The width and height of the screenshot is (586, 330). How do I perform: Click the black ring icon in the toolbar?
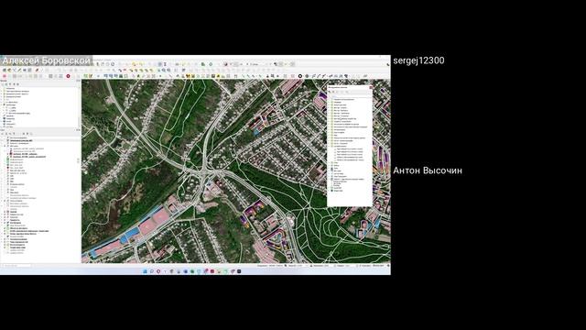[x=300, y=76]
